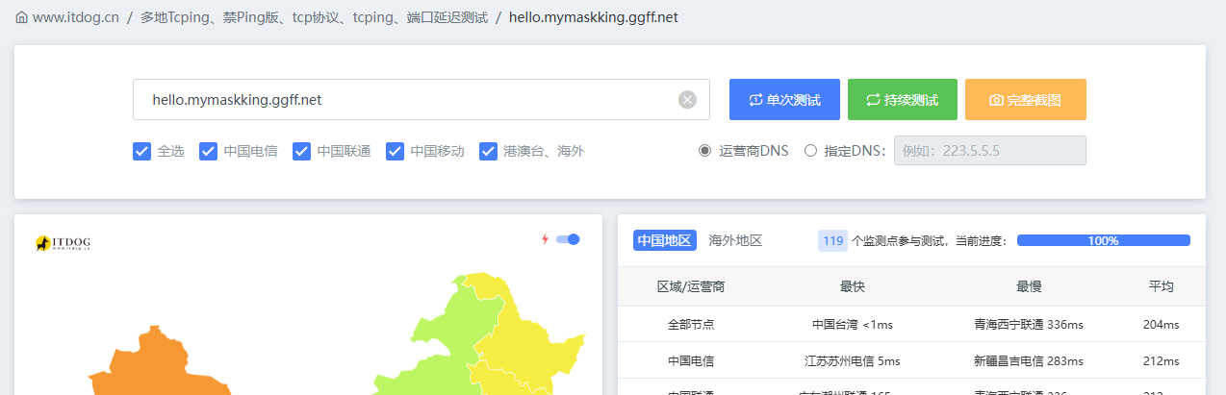
Task: Switch to the 海外地区 tab
Action: [x=735, y=240]
